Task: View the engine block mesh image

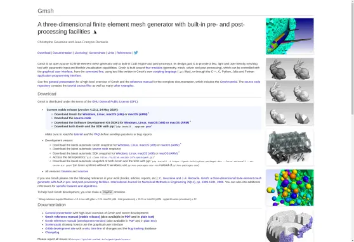Action: pos(290,147)
